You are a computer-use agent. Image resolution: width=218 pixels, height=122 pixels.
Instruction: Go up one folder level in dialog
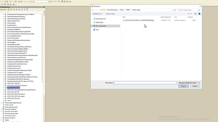pyautogui.click(x=101, y=10)
